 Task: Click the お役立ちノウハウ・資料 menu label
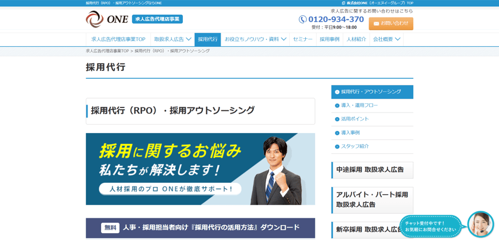tap(252, 39)
